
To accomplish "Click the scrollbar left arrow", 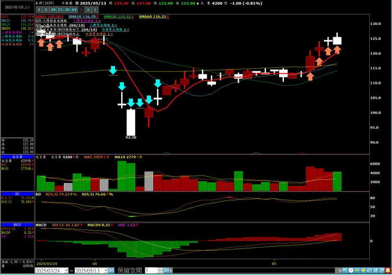I will pyautogui.click(x=171, y=271).
